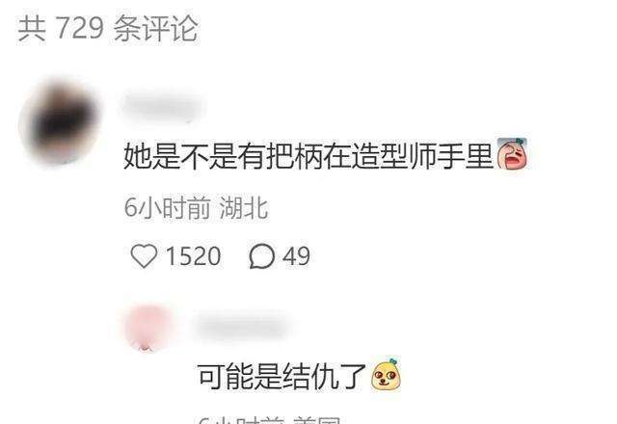Tap the 共 729 条评论 header
The image size is (617, 424).
click(x=108, y=28)
